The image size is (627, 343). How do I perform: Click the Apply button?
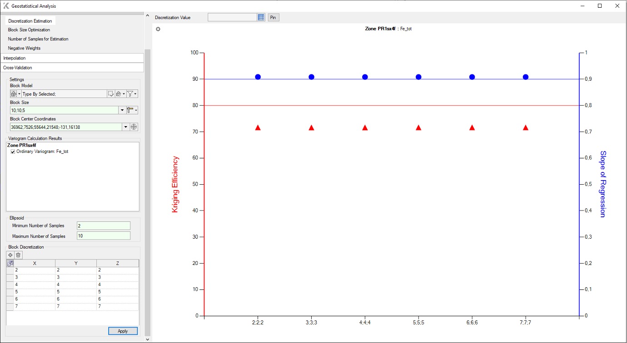click(x=123, y=331)
